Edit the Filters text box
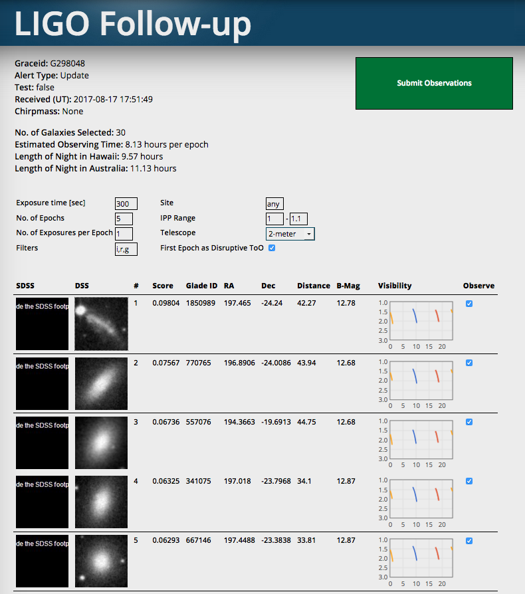This screenshot has width=525, height=594. (126, 249)
